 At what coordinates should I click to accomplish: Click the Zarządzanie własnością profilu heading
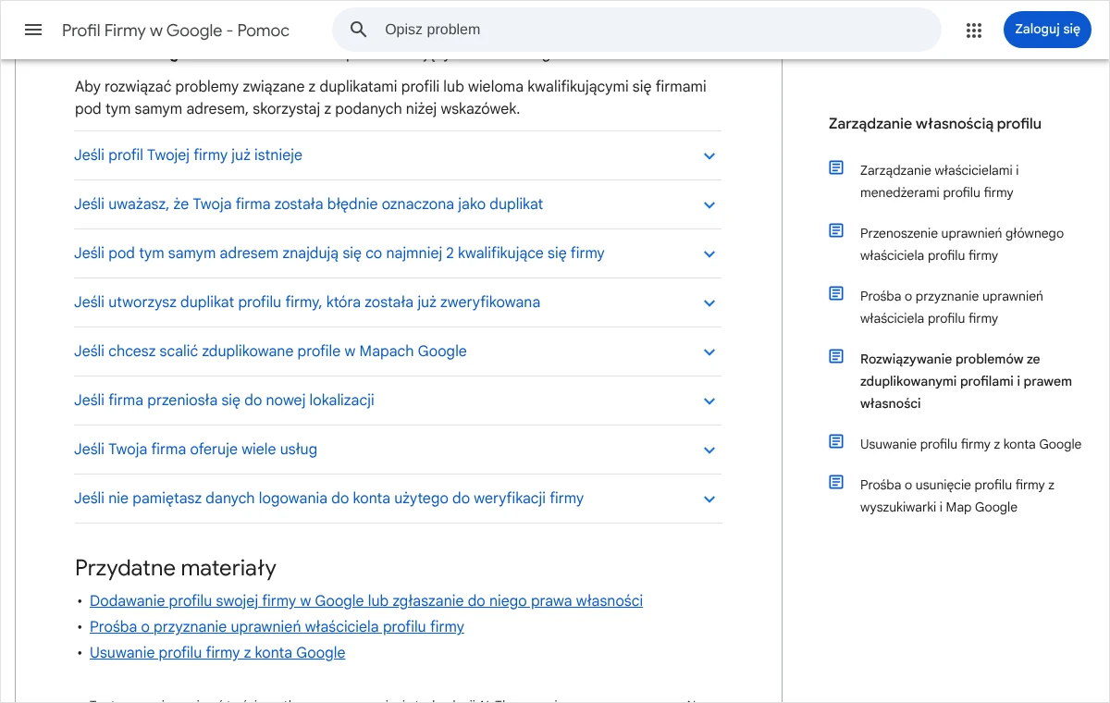click(x=935, y=123)
